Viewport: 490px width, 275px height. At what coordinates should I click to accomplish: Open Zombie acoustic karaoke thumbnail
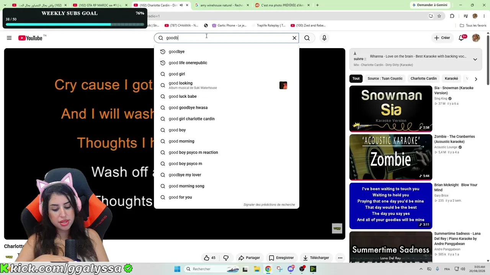[390, 157]
